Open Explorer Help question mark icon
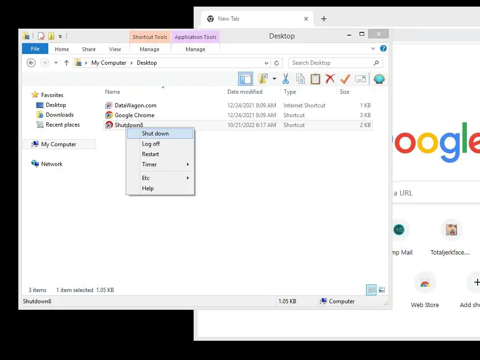Screen dimensions: 480x360 (383, 48)
